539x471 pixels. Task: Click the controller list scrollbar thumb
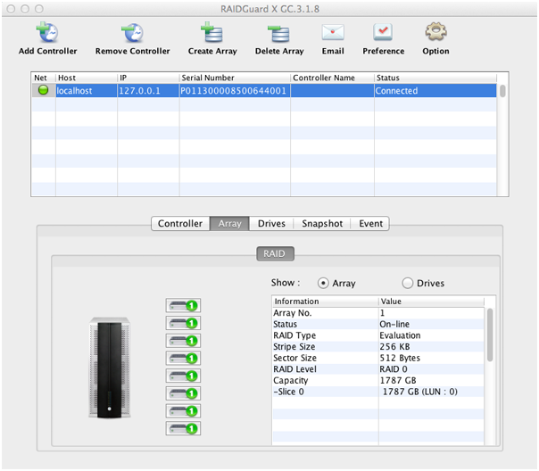pyautogui.click(x=502, y=91)
